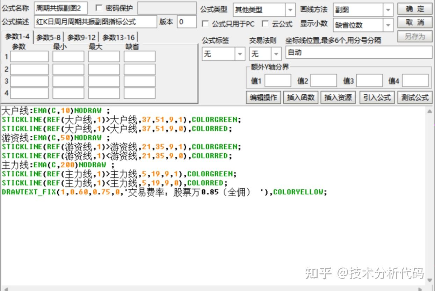435x291 pixels.
Task: Click row 1 参数 name field
Action: [29, 57]
